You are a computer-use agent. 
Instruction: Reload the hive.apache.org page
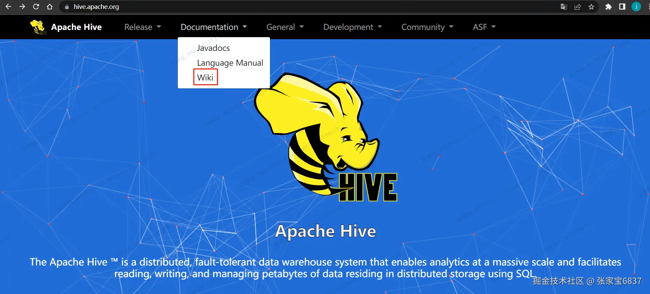[36, 7]
